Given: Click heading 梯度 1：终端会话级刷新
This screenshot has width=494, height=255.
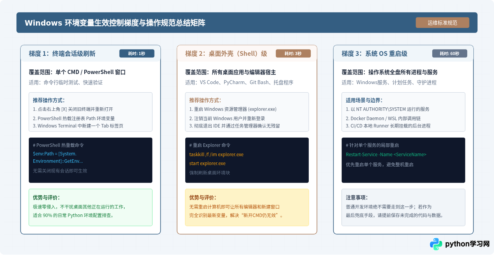Looking at the screenshot, I should [x=62, y=53].
